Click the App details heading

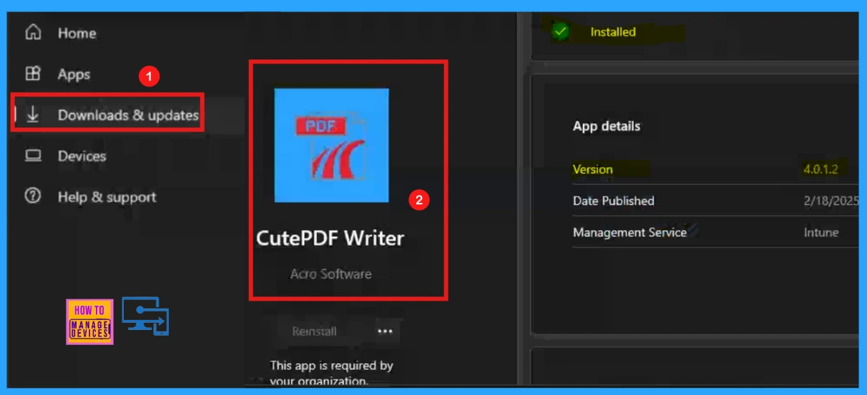(607, 126)
